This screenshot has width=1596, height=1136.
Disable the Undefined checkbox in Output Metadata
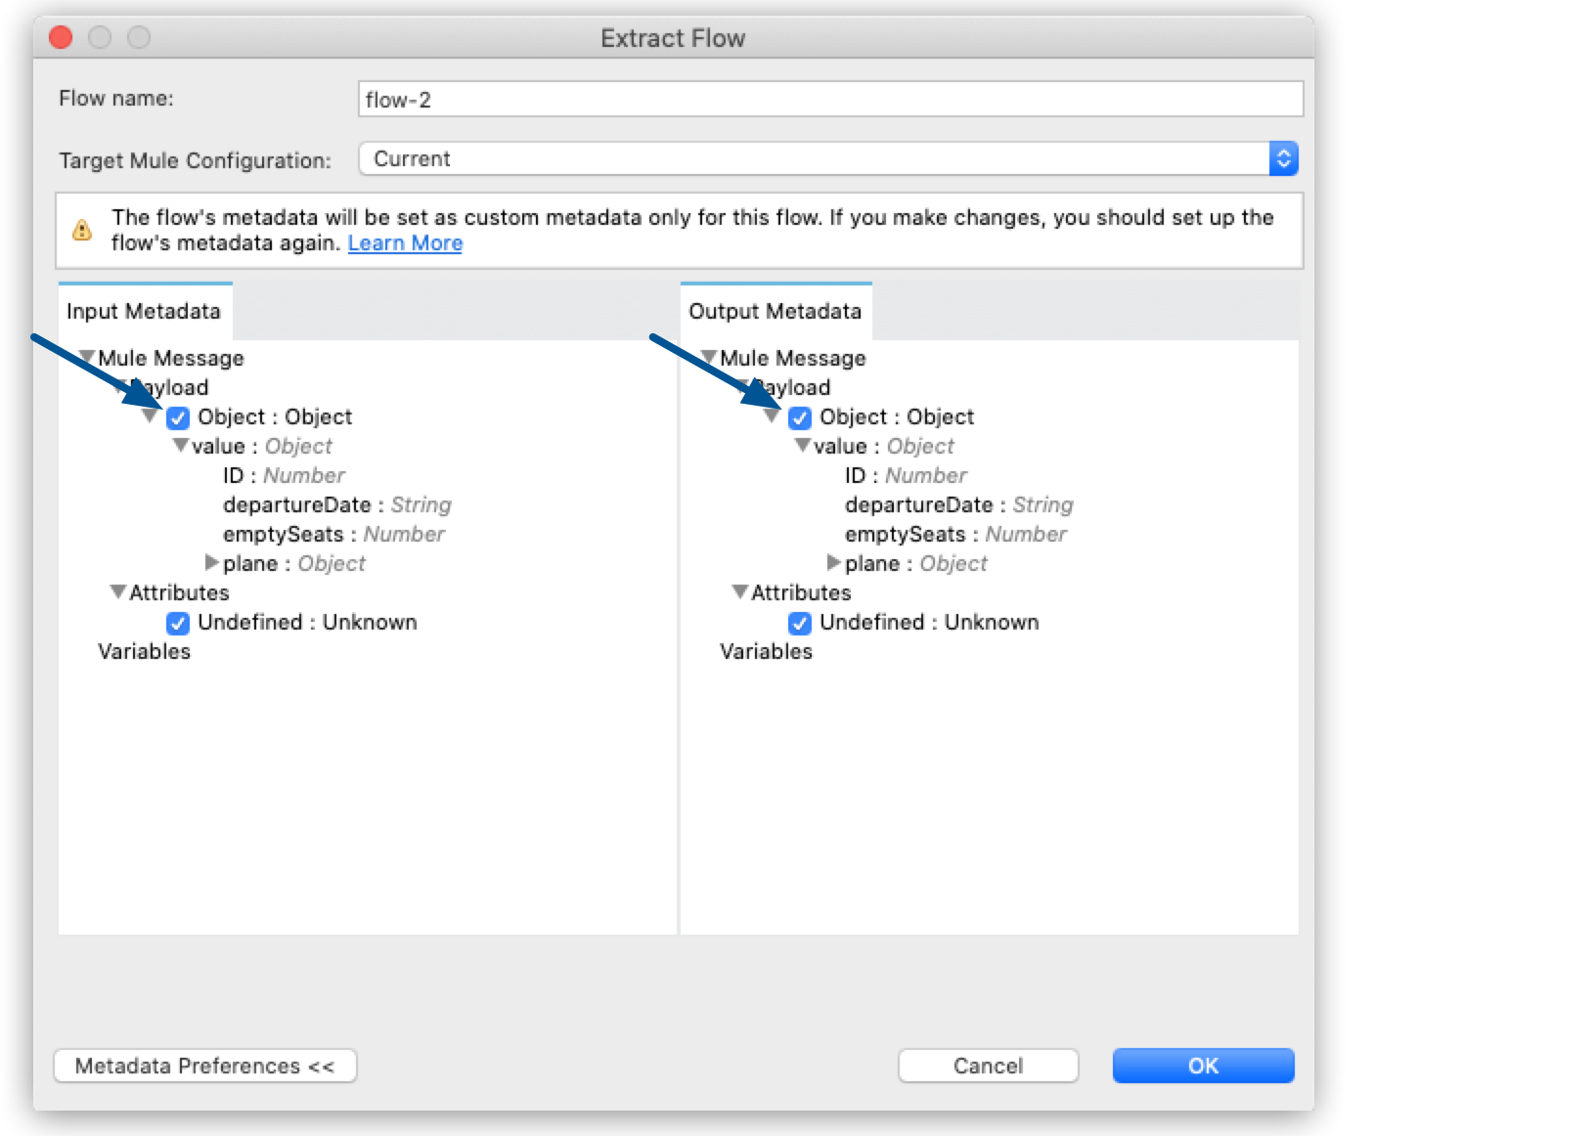800,623
